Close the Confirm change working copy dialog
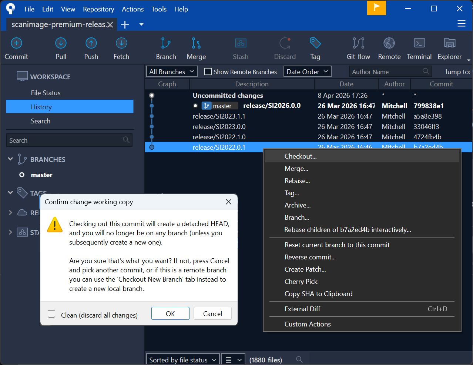 (x=228, y=202)
